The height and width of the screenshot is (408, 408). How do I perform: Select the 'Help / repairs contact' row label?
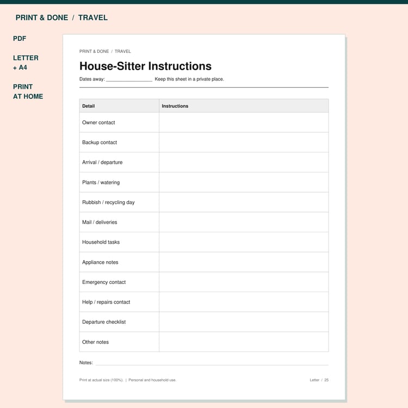coord(106,302)
